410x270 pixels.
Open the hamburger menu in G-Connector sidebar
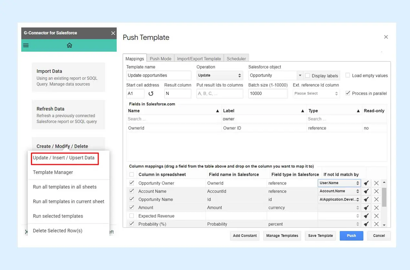[x=26, y=45]
